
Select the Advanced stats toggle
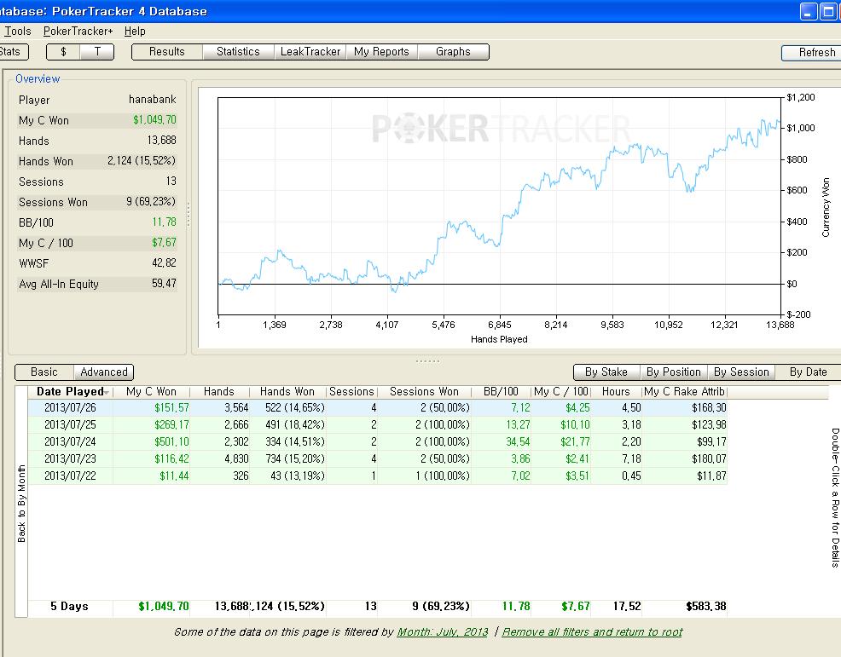[103, 372]
